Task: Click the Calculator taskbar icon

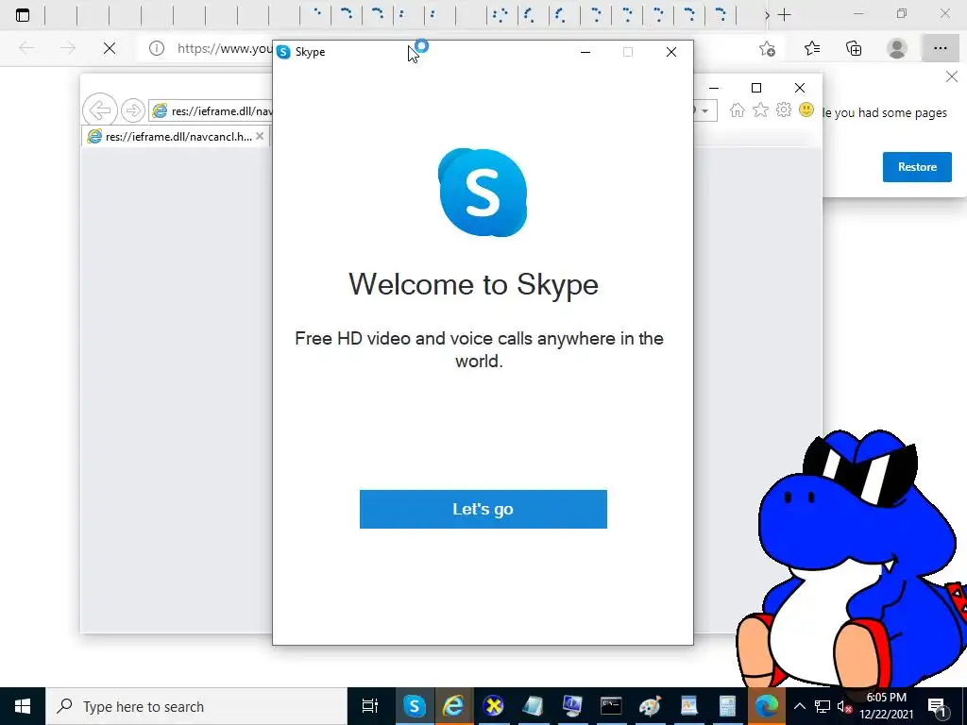Action: [x=728, y=706]
